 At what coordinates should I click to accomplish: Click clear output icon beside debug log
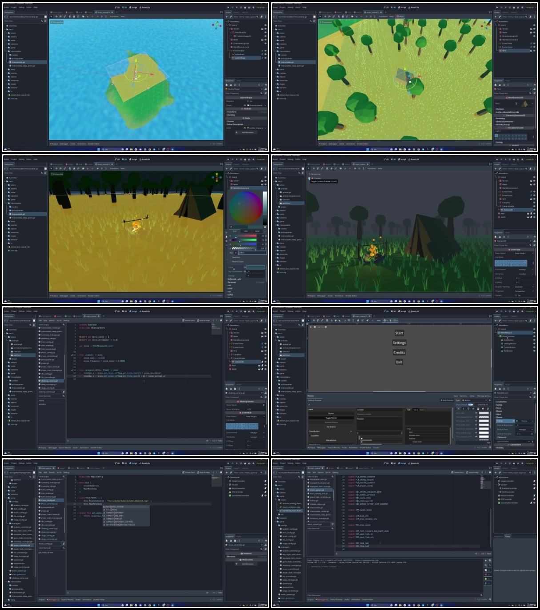pos(485,560)
